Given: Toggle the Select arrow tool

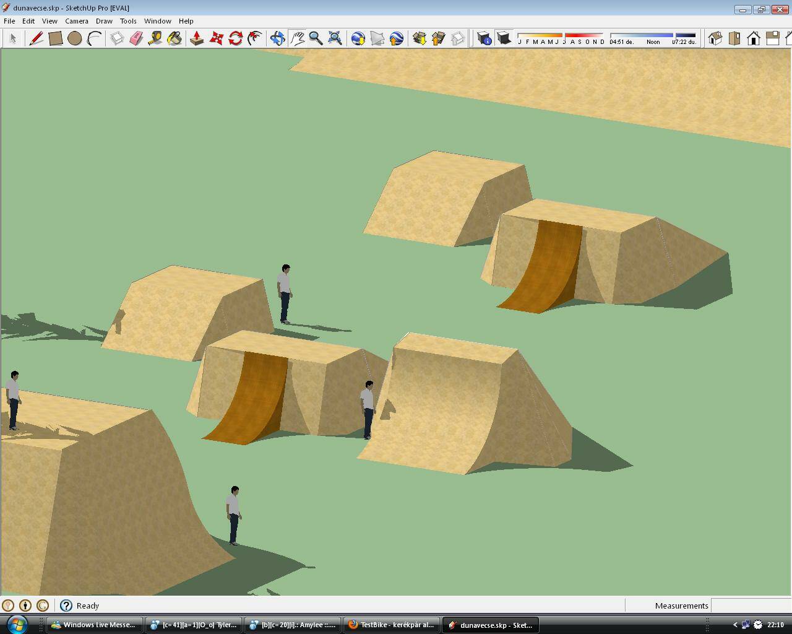Looking at the screenshot, I should click(x=13, y=38).
